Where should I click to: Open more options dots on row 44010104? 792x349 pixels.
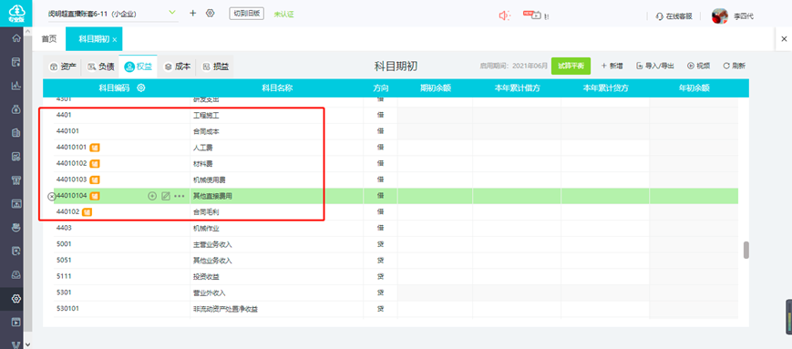[x=180, y=196]
